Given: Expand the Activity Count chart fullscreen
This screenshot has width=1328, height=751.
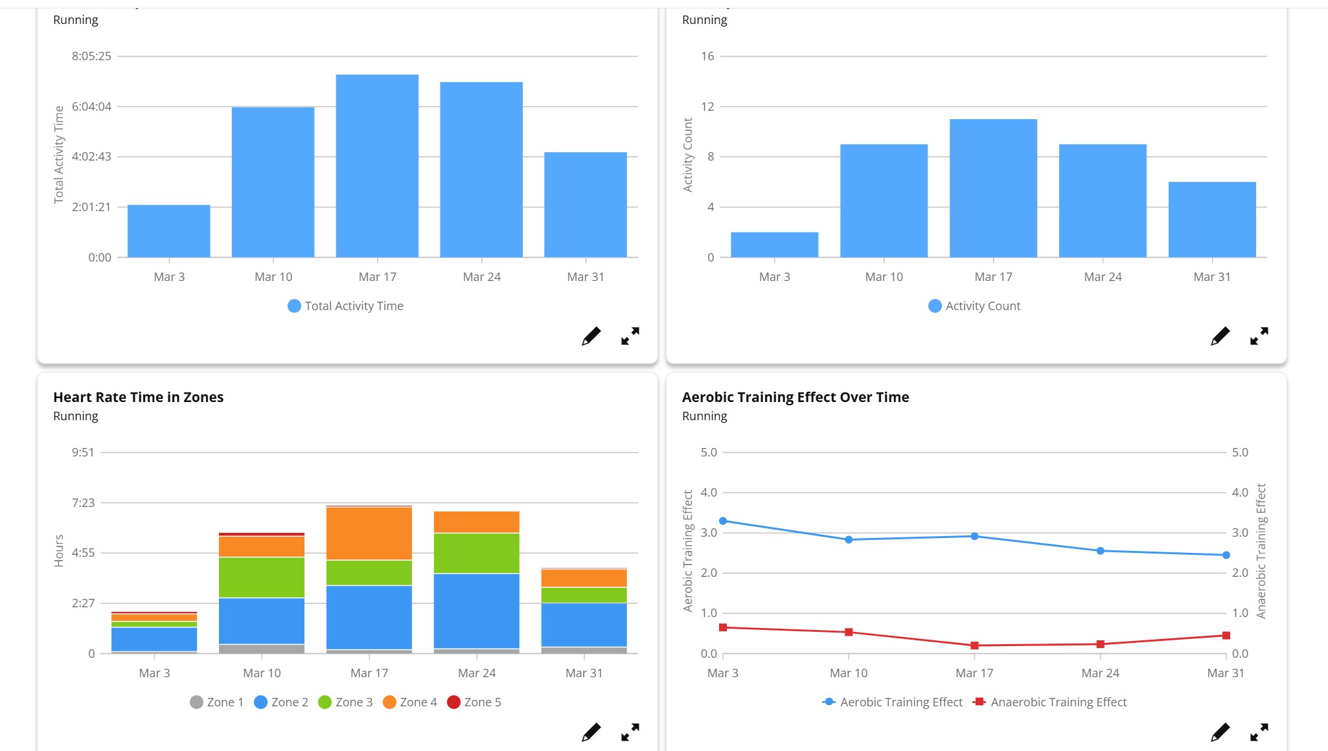Looking at the screenshot, I should pyautogui.click(x=1259, y=336).
